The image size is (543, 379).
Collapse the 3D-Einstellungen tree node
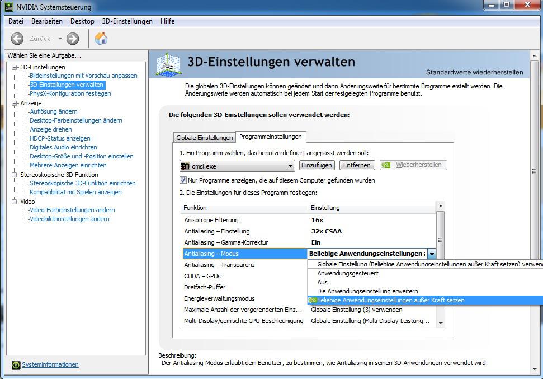pyautogui.click(x=15, y=67)
